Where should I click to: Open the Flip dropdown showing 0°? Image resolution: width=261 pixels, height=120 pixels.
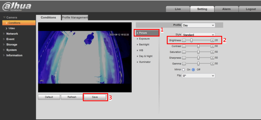coord(198,76)
